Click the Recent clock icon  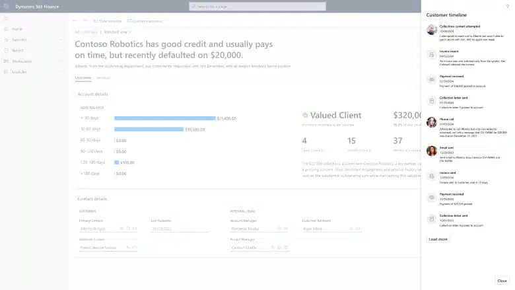[x=6, y=51]
